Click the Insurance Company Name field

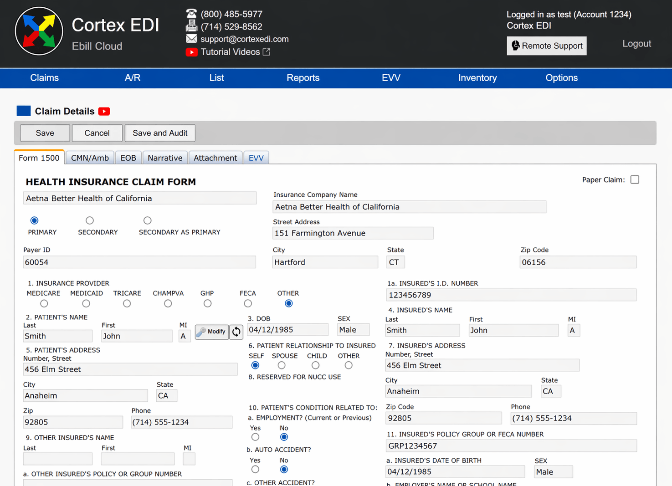[x=409, y=207]
